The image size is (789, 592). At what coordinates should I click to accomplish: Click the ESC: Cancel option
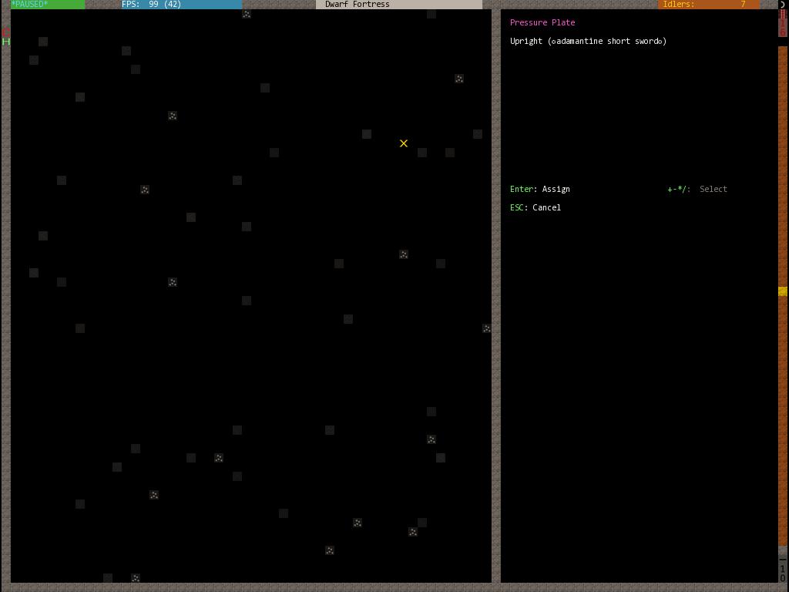point(535,207)
